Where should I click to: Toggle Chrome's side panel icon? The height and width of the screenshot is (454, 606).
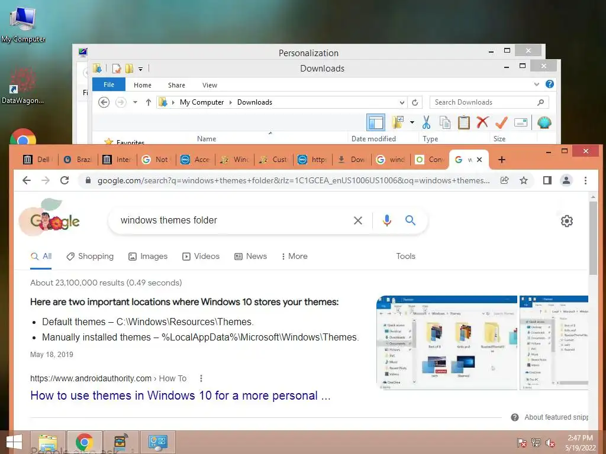pos(547,180)
